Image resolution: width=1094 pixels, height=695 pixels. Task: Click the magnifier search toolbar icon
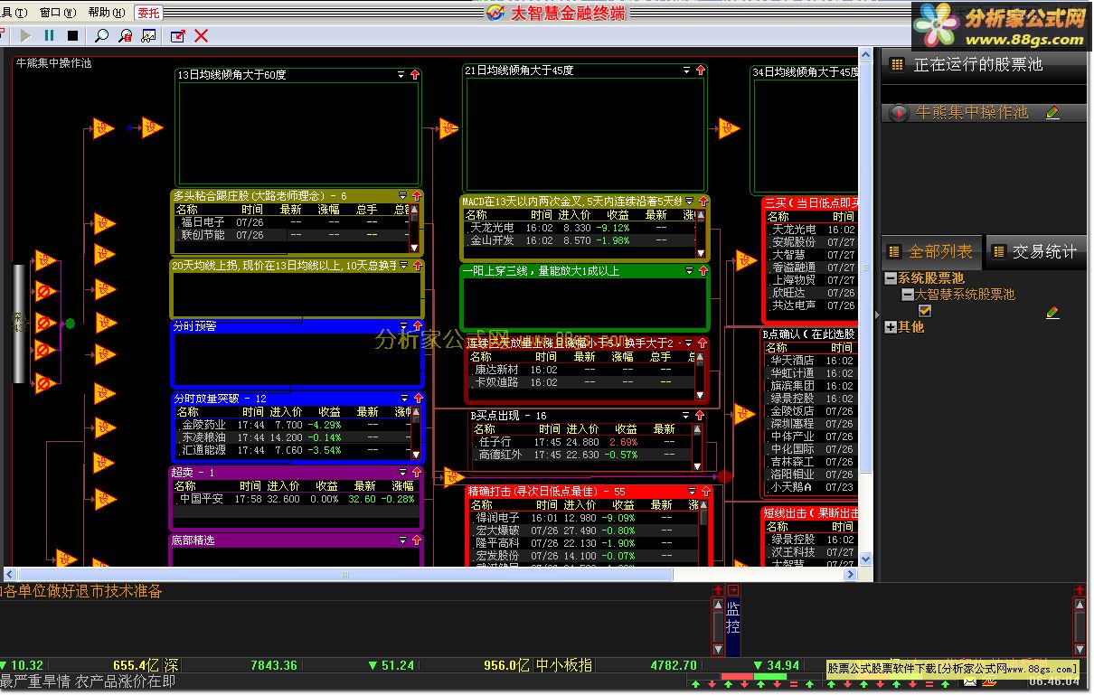pos(101,36)
